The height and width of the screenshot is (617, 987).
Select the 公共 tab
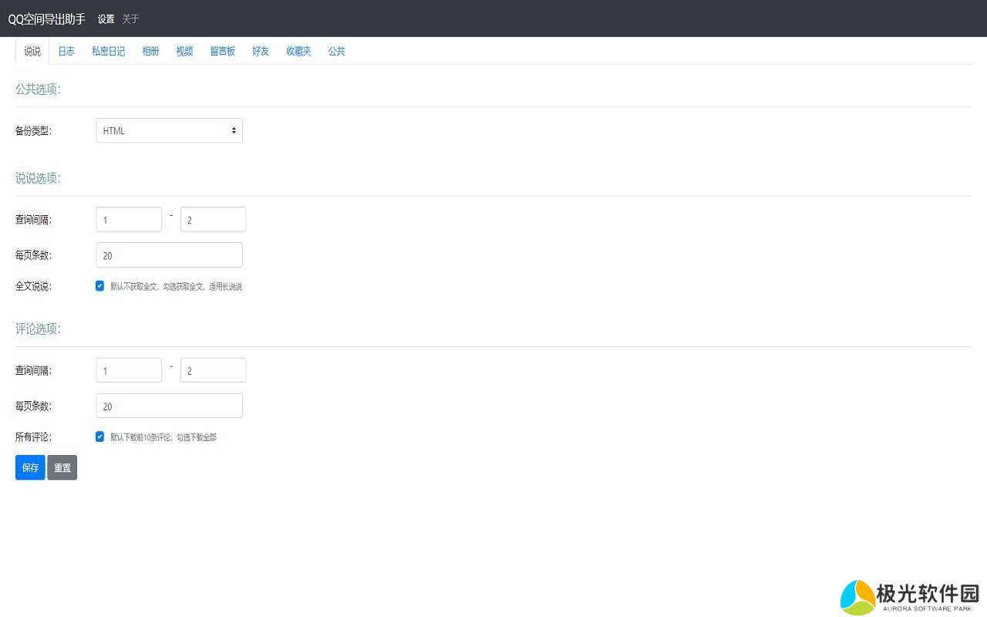point(336,52)
